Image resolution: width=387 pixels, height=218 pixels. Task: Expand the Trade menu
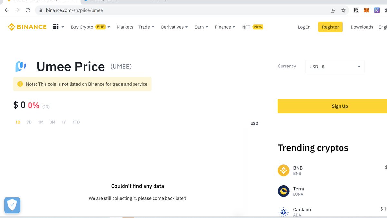point(146,27)
